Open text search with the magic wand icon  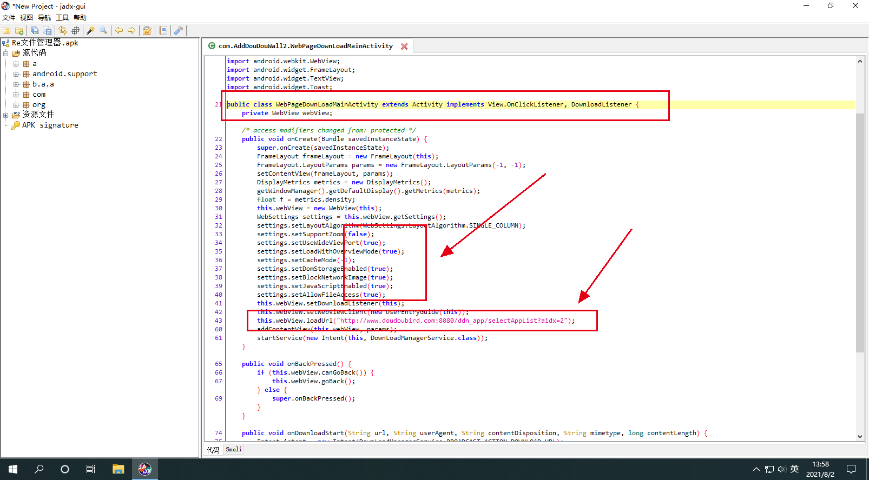tap(91, 31)
